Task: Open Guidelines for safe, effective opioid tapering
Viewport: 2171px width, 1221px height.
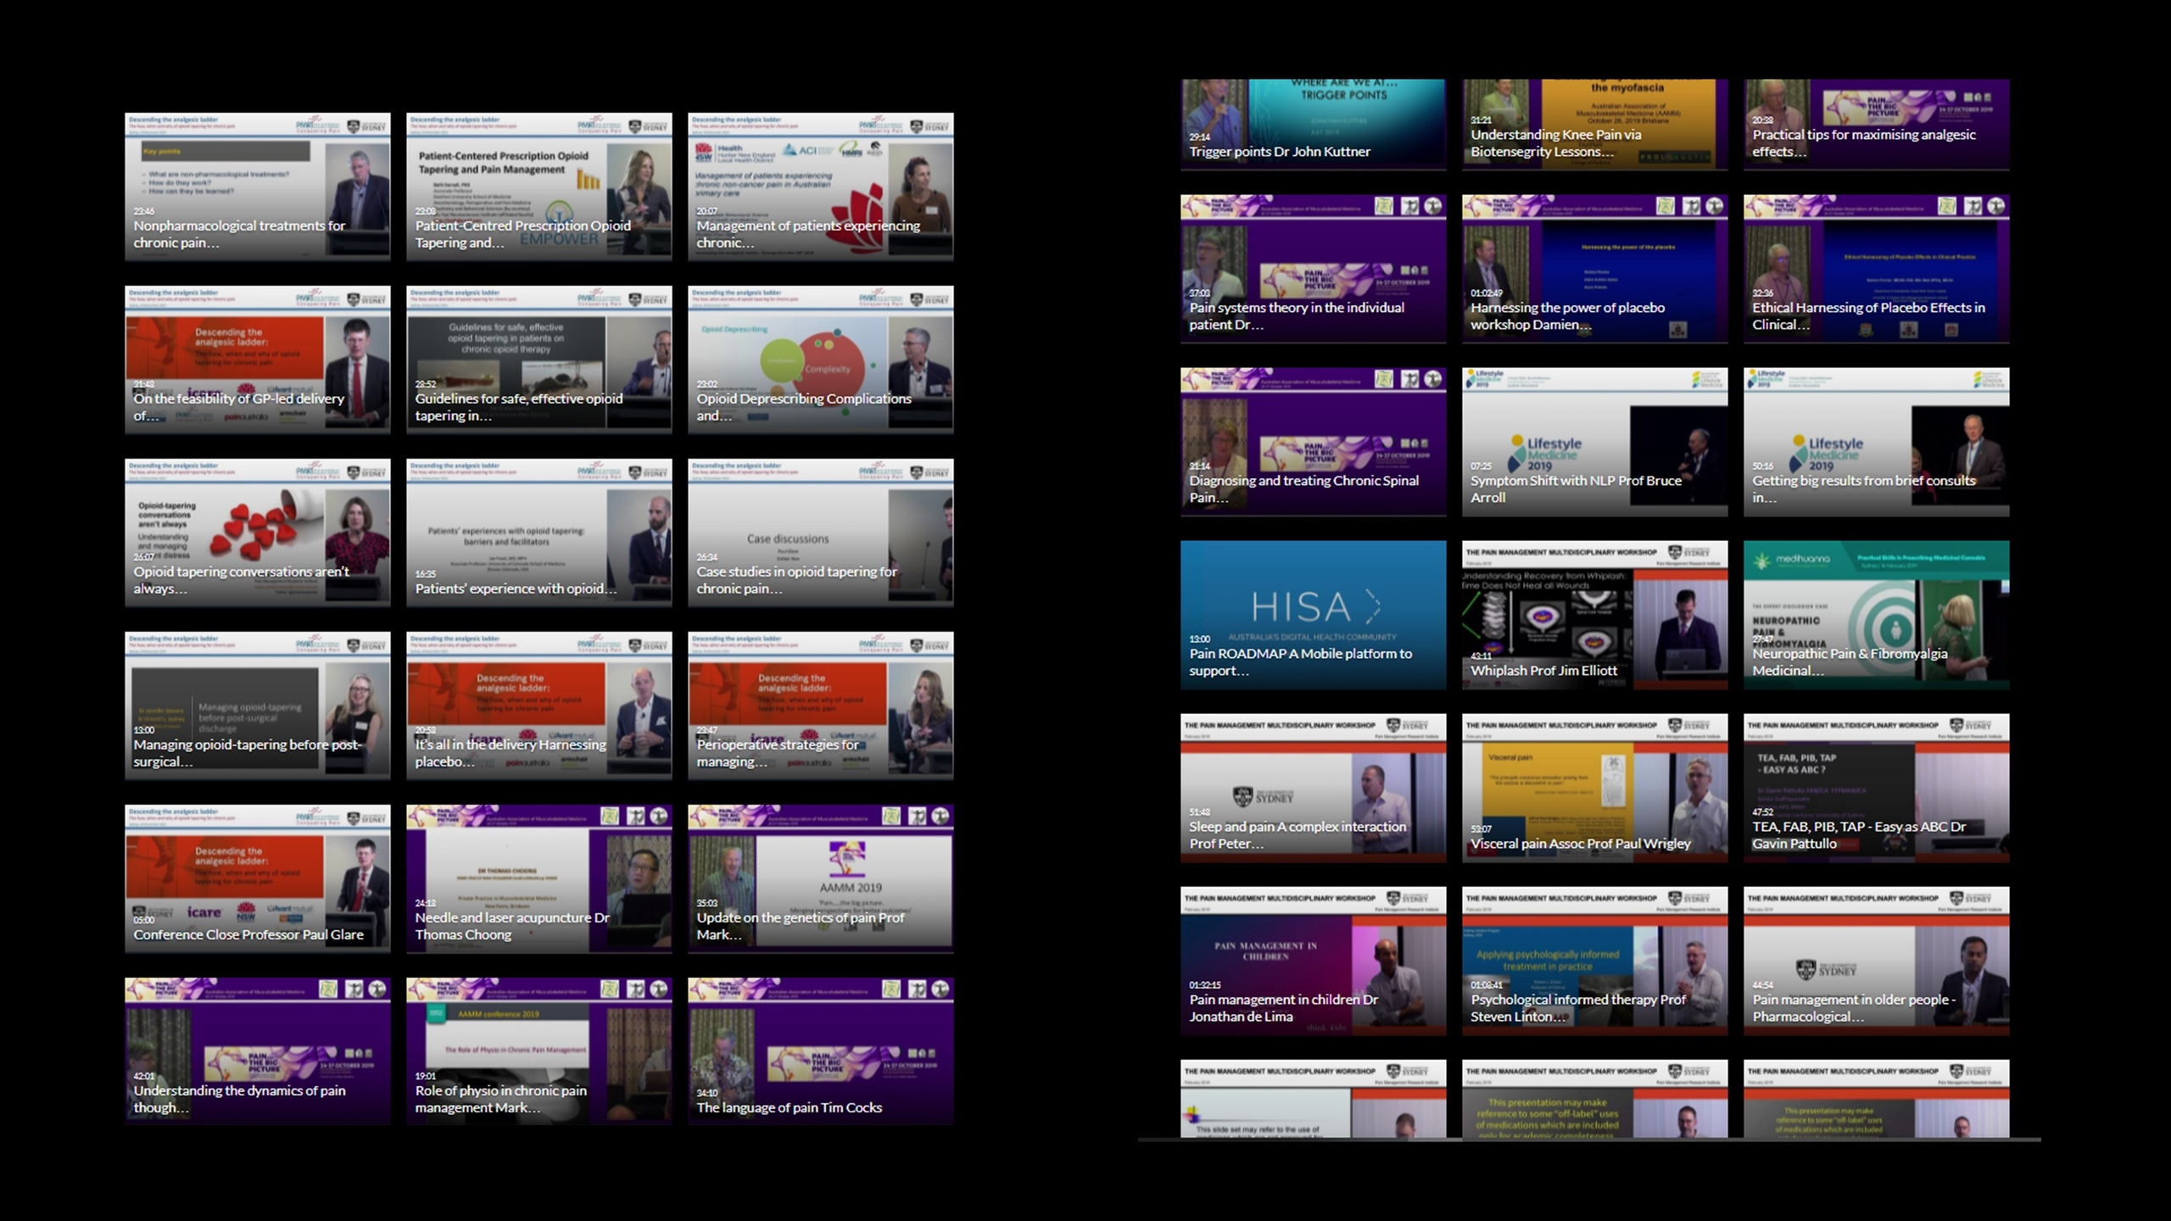Action: tap(539, 360)
